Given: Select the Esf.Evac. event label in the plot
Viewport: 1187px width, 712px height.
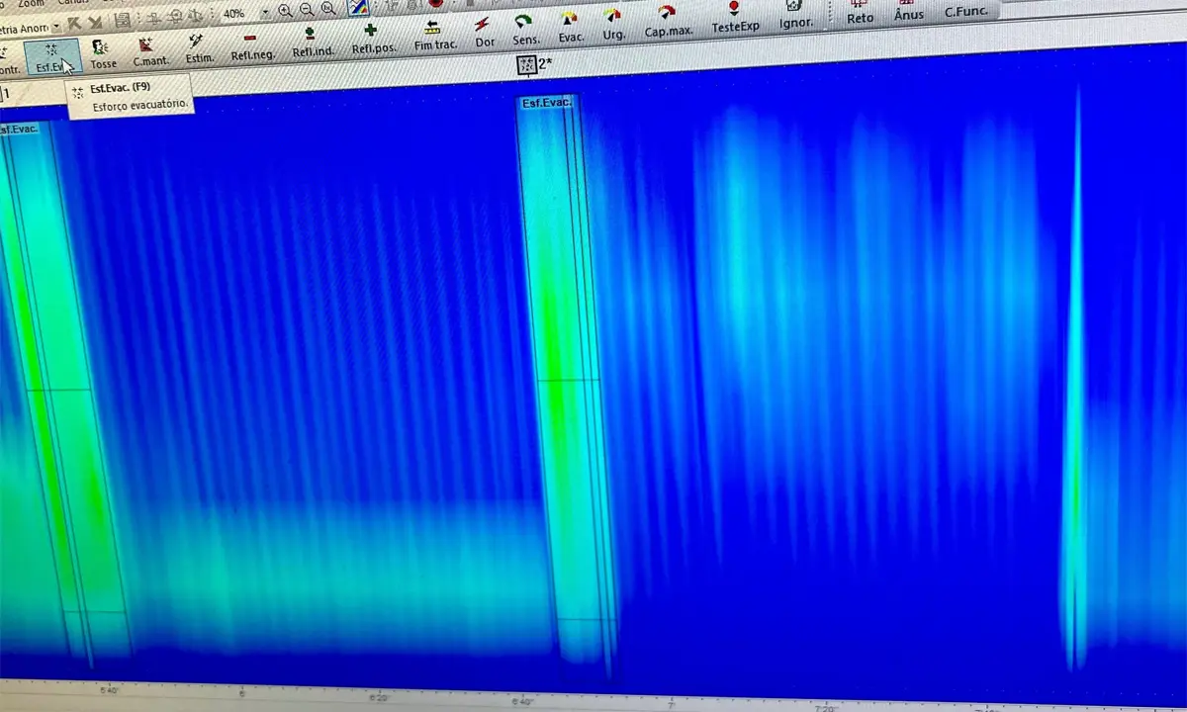Looking at the screenshot, I should 546,103.
